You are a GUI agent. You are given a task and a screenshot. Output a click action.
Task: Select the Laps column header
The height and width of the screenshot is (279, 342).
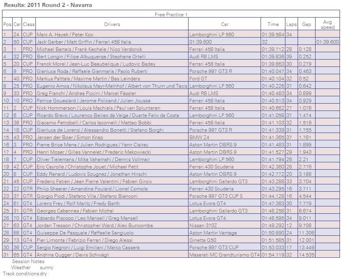pos(292,24)
